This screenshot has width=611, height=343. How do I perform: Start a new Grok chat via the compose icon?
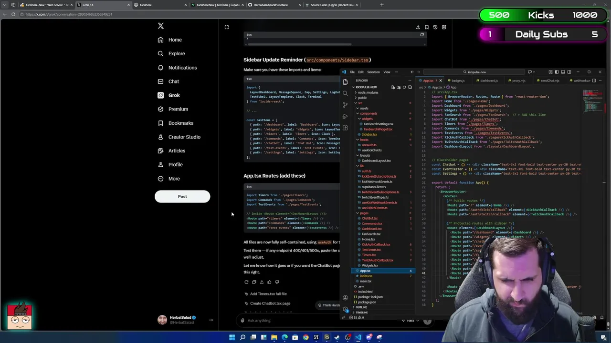click(x=444, y=27)
